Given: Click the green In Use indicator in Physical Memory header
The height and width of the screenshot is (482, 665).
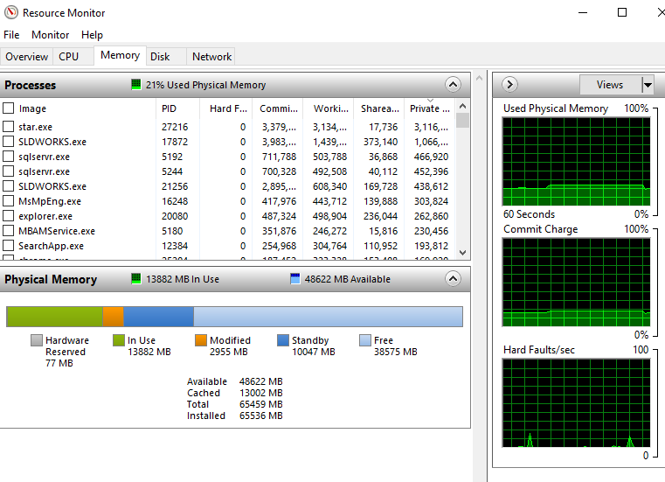Looking at the screenshot, I should pyautogui.click(x=135, y=278).
